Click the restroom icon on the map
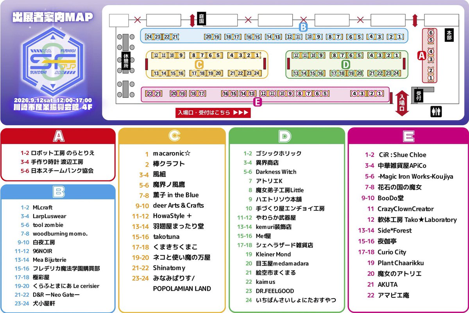Screen dimensions: 469x313 [436, 112]
